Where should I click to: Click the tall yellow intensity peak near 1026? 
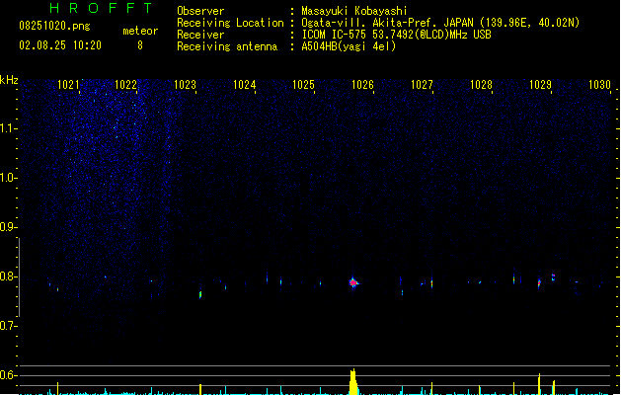tap(353, 382)
